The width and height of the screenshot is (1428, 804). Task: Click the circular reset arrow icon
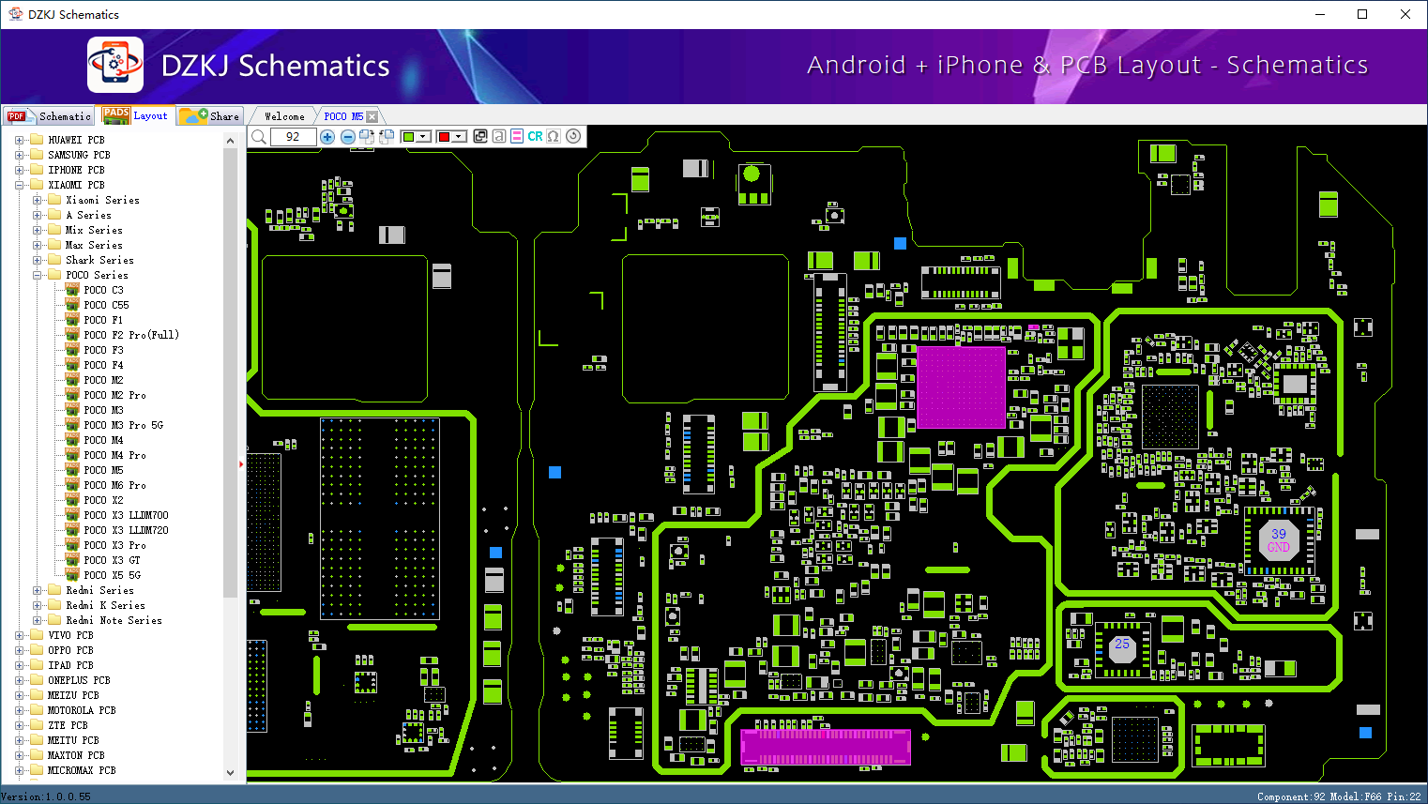pos(573,136)
